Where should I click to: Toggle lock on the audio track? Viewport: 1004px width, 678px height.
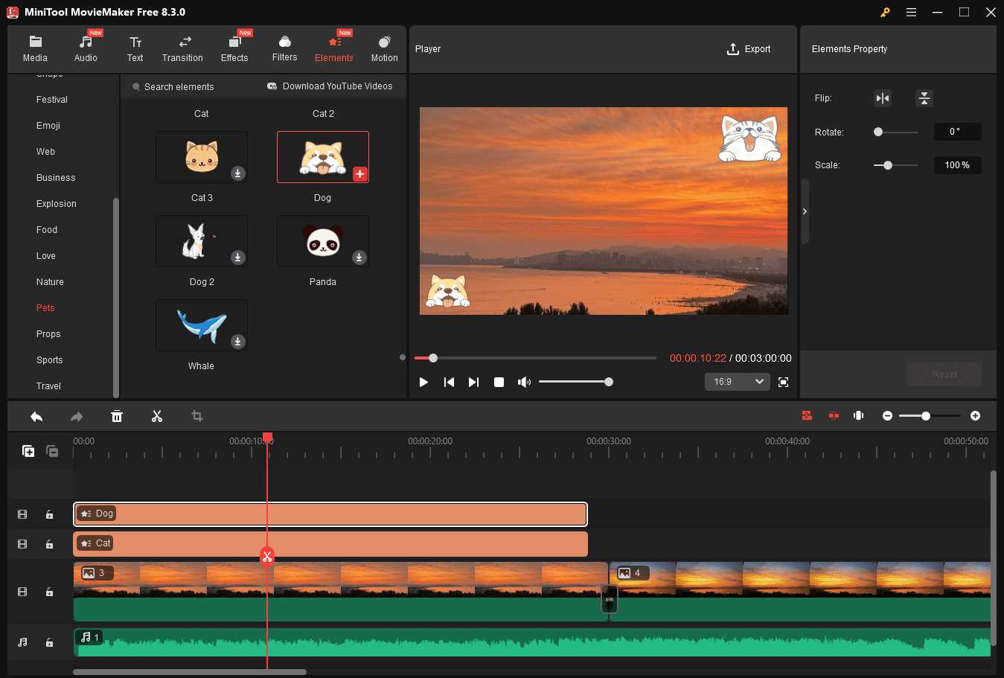point(49,642)
